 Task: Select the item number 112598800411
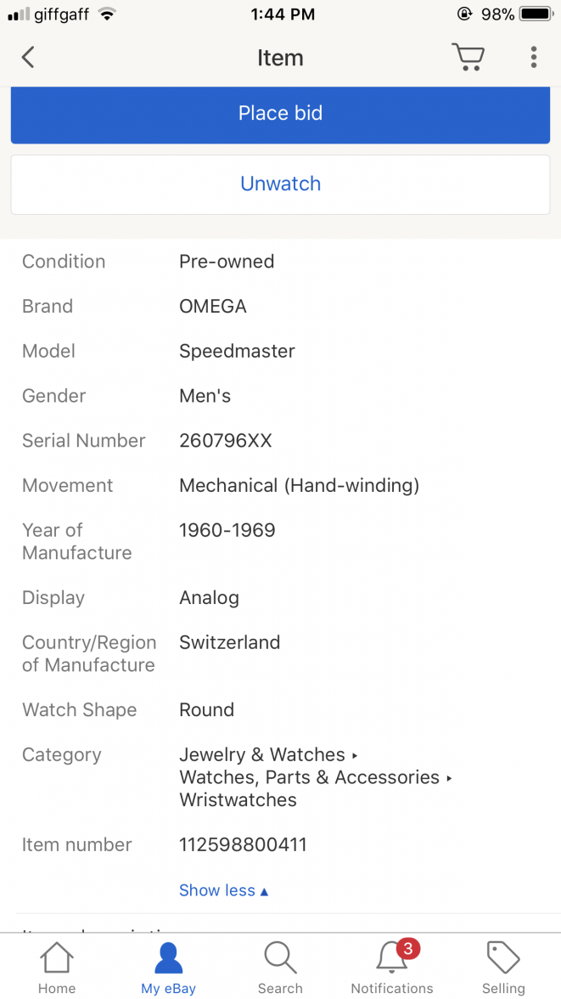coord(243,844)
